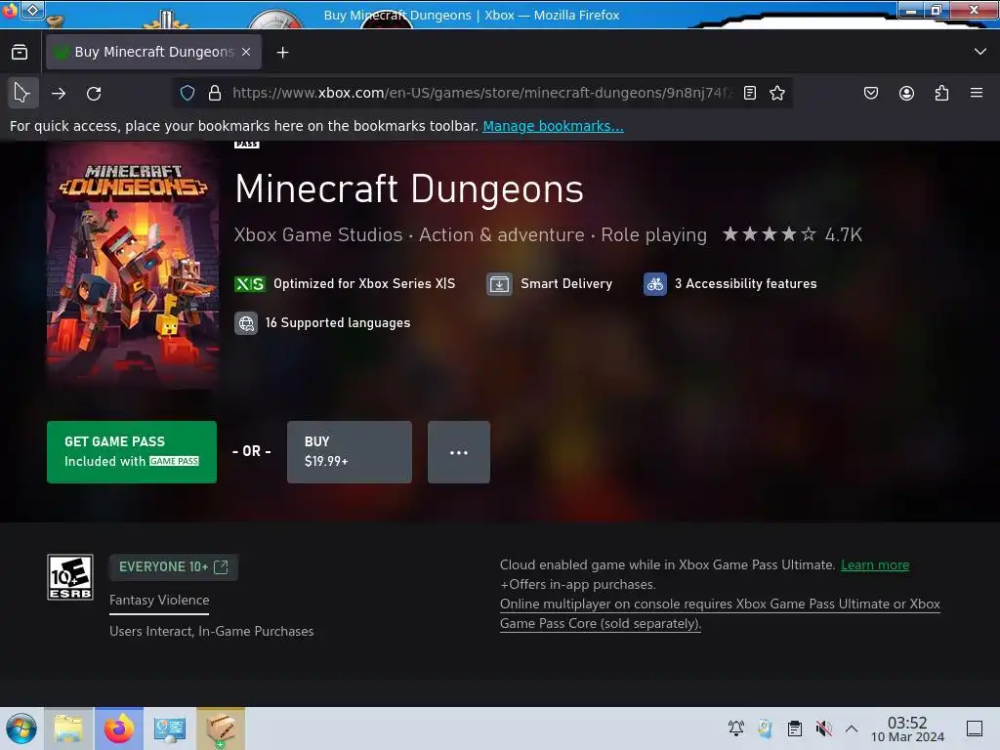Screen dimensions: 1000x750
Task: Click the Firefox View icon in tab bar
Action: (x=20, y=53)
